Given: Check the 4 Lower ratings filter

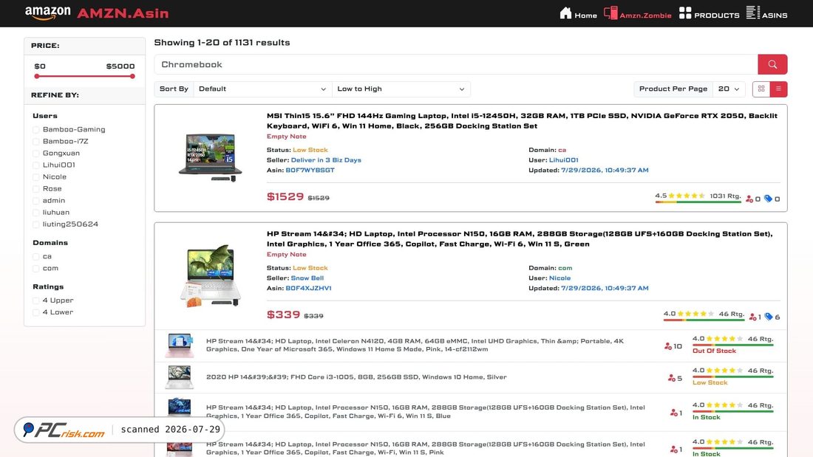Looking at the screenshot, I should pyautogui.click(x=35, y=312).
